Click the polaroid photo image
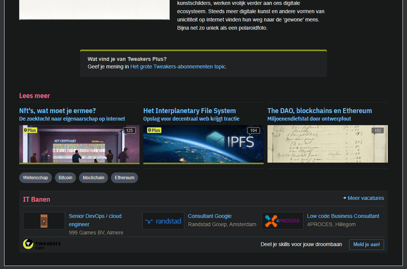 [x=95, y=10]
